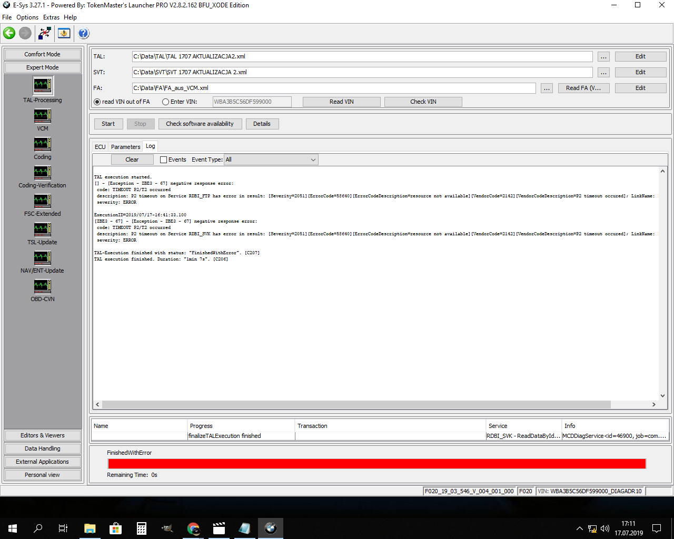Edit the FA file
Viewport: 674px width, 539px height.
pos(640,88)
